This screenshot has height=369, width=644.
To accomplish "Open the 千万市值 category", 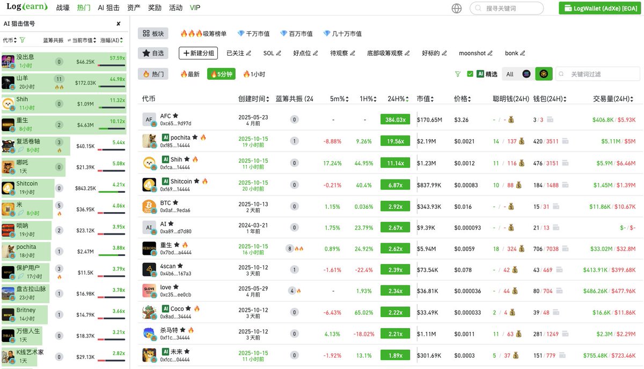I will [255, 33].
